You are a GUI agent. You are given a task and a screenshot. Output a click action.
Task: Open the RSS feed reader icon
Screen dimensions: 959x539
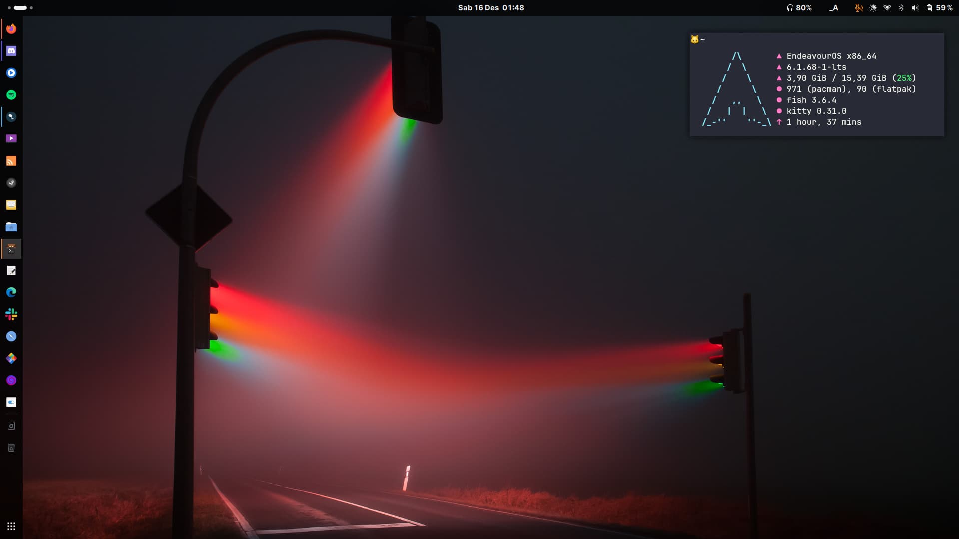[11, 161]
